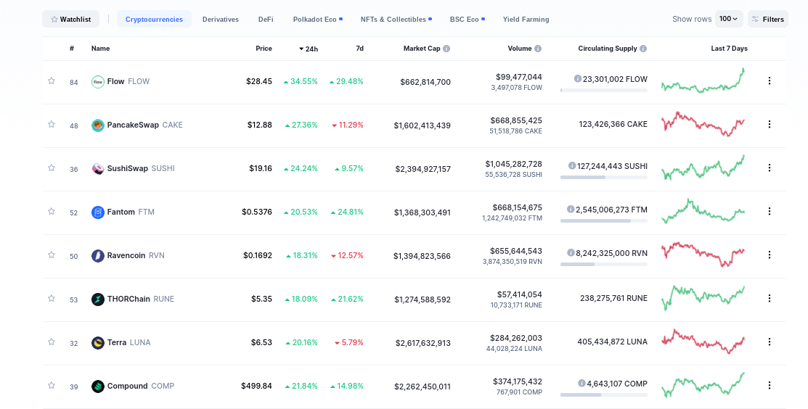This screenshot has width=808, height=409.
Task: Click info icon beside SUSHI circulating supply
Action: tap(572, 165)
